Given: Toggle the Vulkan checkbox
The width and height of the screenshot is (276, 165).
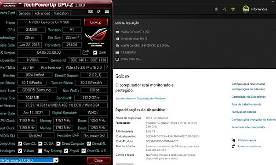Looking at the screenshot, I should [20, 151].
